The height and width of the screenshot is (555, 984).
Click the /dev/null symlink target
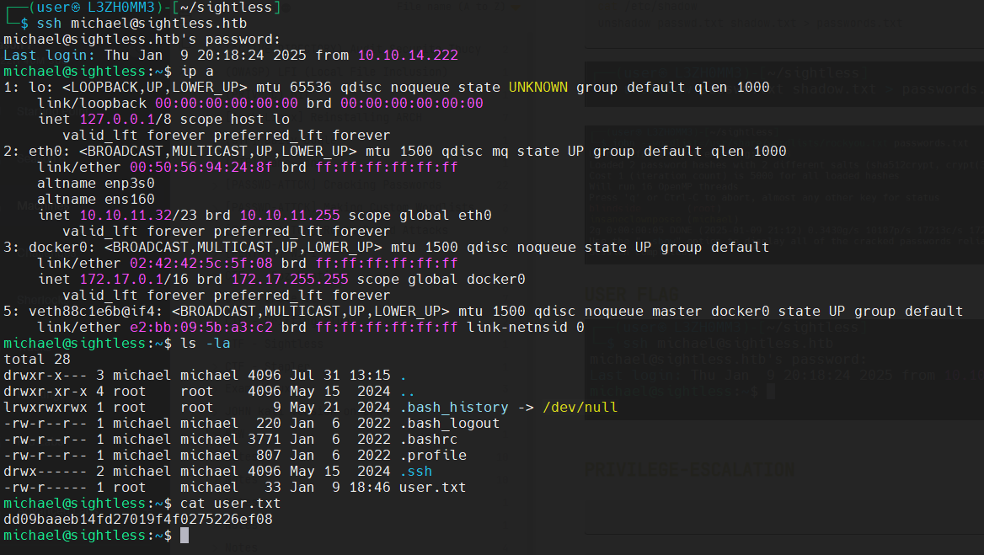(580, 407)
